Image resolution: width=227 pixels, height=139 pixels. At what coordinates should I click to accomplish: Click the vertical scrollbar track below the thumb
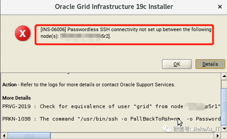point(224,126)
